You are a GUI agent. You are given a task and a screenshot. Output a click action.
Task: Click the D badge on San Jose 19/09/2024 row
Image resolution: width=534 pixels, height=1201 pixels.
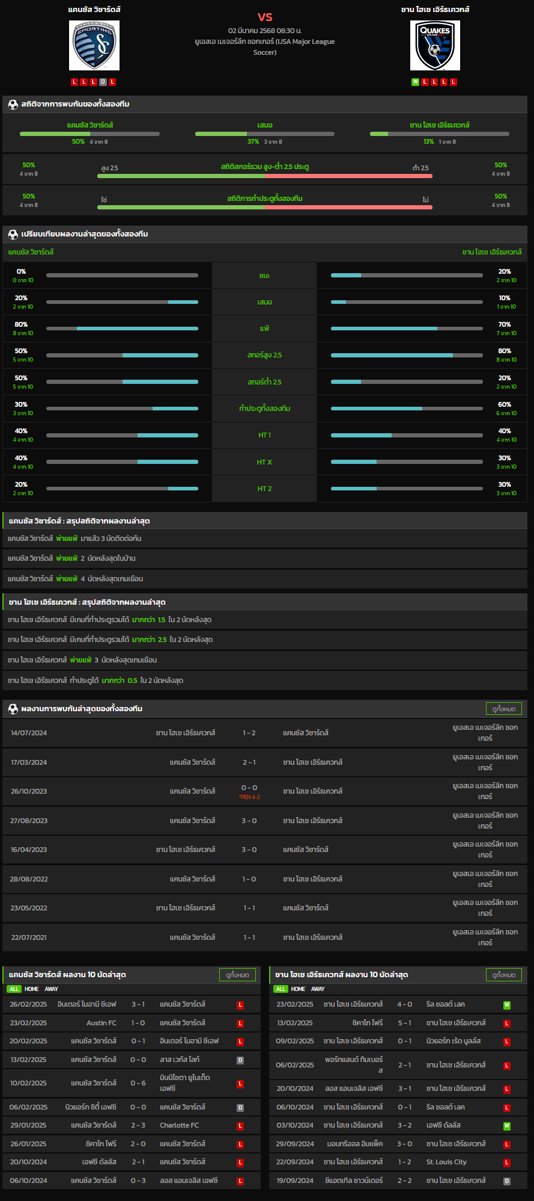(x=507, y=1181)
